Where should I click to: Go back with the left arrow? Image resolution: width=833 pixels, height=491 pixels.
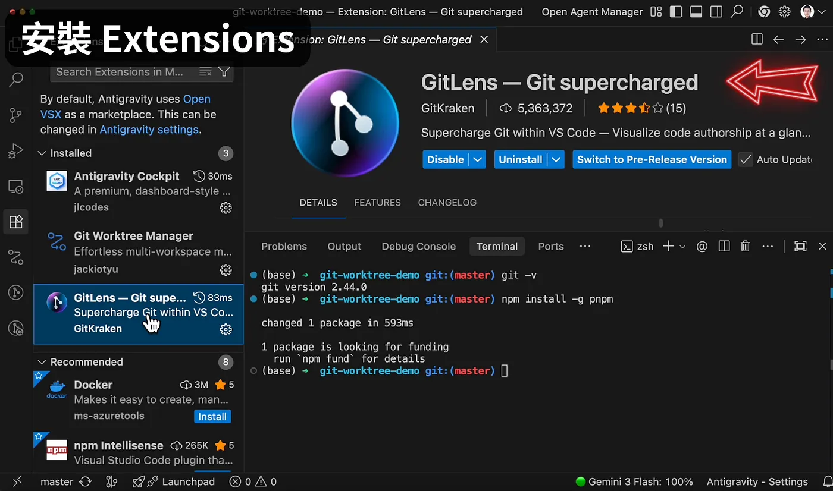coord(778,39)
